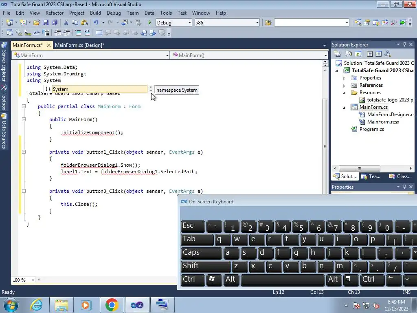Select Program.cs in Solution Explorer
417x313 pixels.
[371, 129]
